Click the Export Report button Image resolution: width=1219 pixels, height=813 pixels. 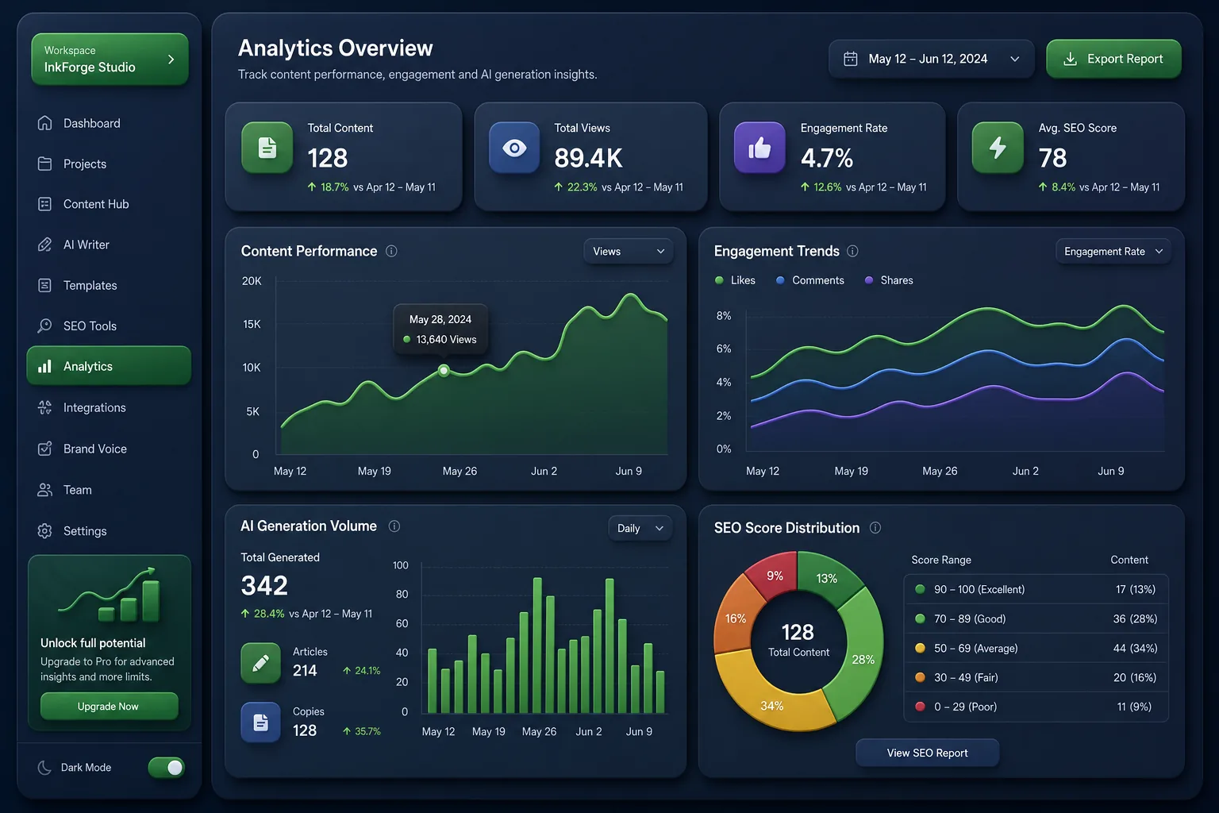(x=1113, y=59)
